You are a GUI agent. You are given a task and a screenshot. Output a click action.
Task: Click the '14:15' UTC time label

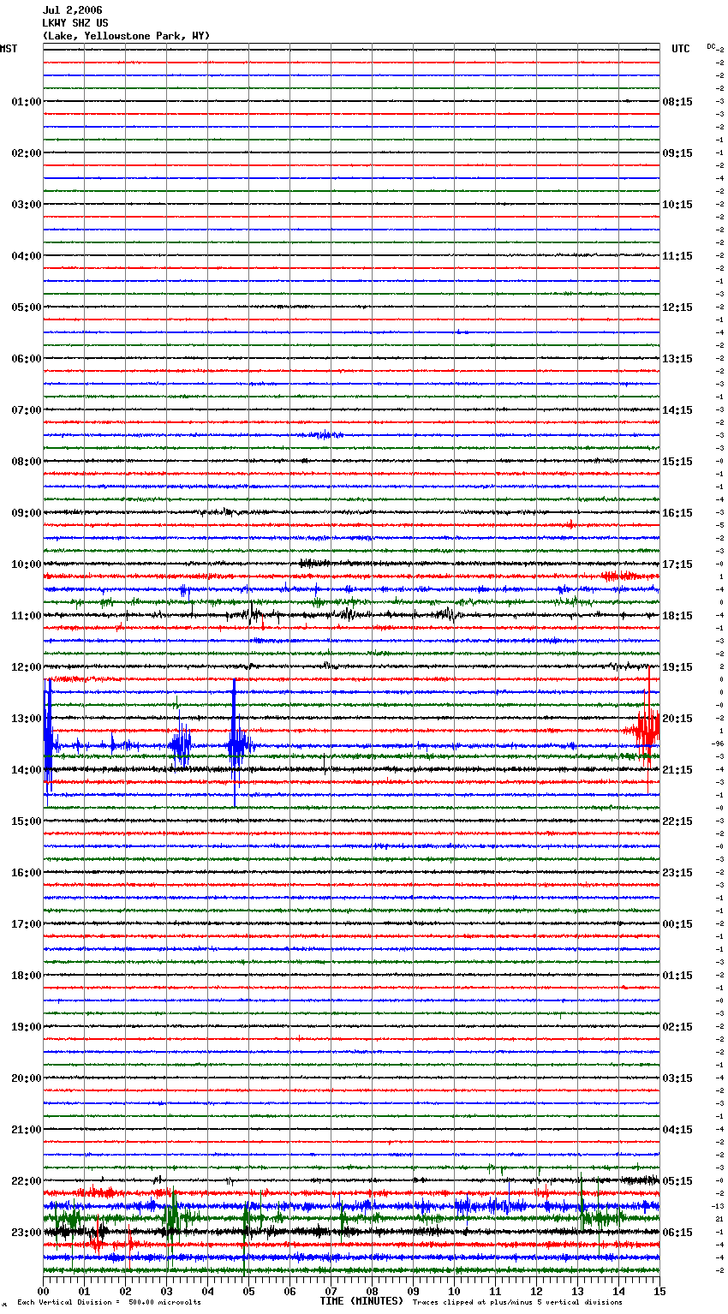(677, 410)
